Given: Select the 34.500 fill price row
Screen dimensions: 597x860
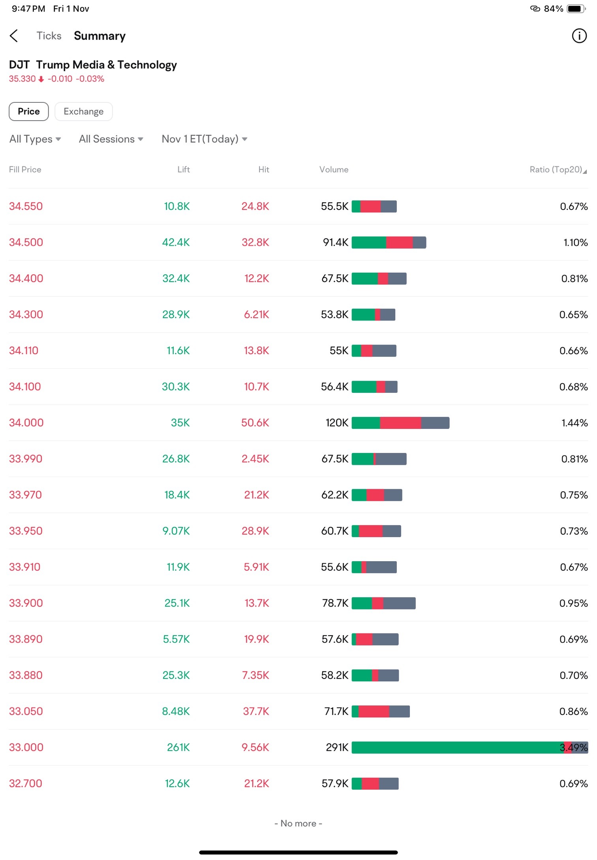Looking at the screenshot, I should point(298,242).
